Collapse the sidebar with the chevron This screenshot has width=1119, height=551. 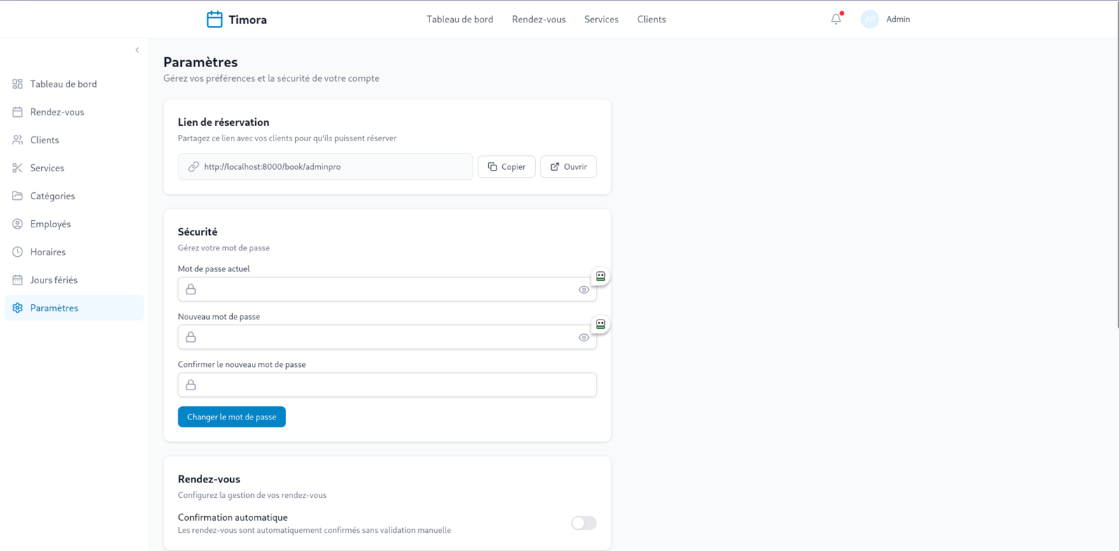pos(137,50)
